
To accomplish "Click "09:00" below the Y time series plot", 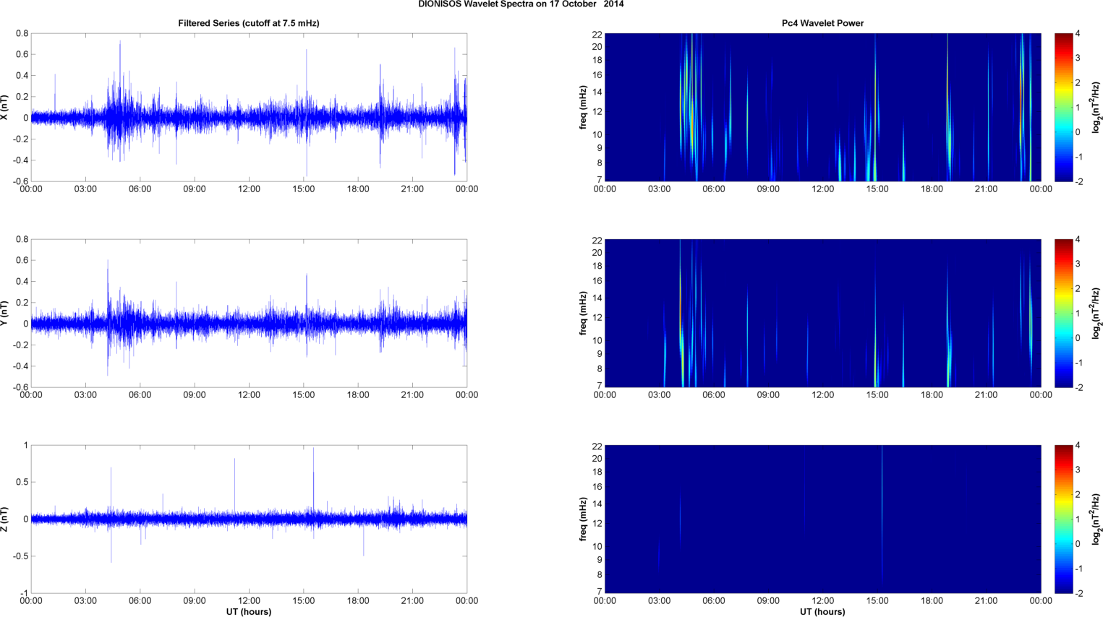I will (x=195, y=395).
